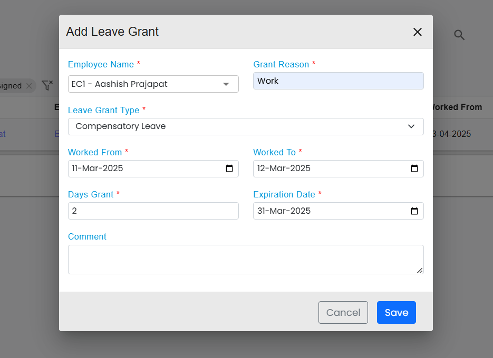
Task: Remove the filter chip using its x icon
Action: pos(30,86)
